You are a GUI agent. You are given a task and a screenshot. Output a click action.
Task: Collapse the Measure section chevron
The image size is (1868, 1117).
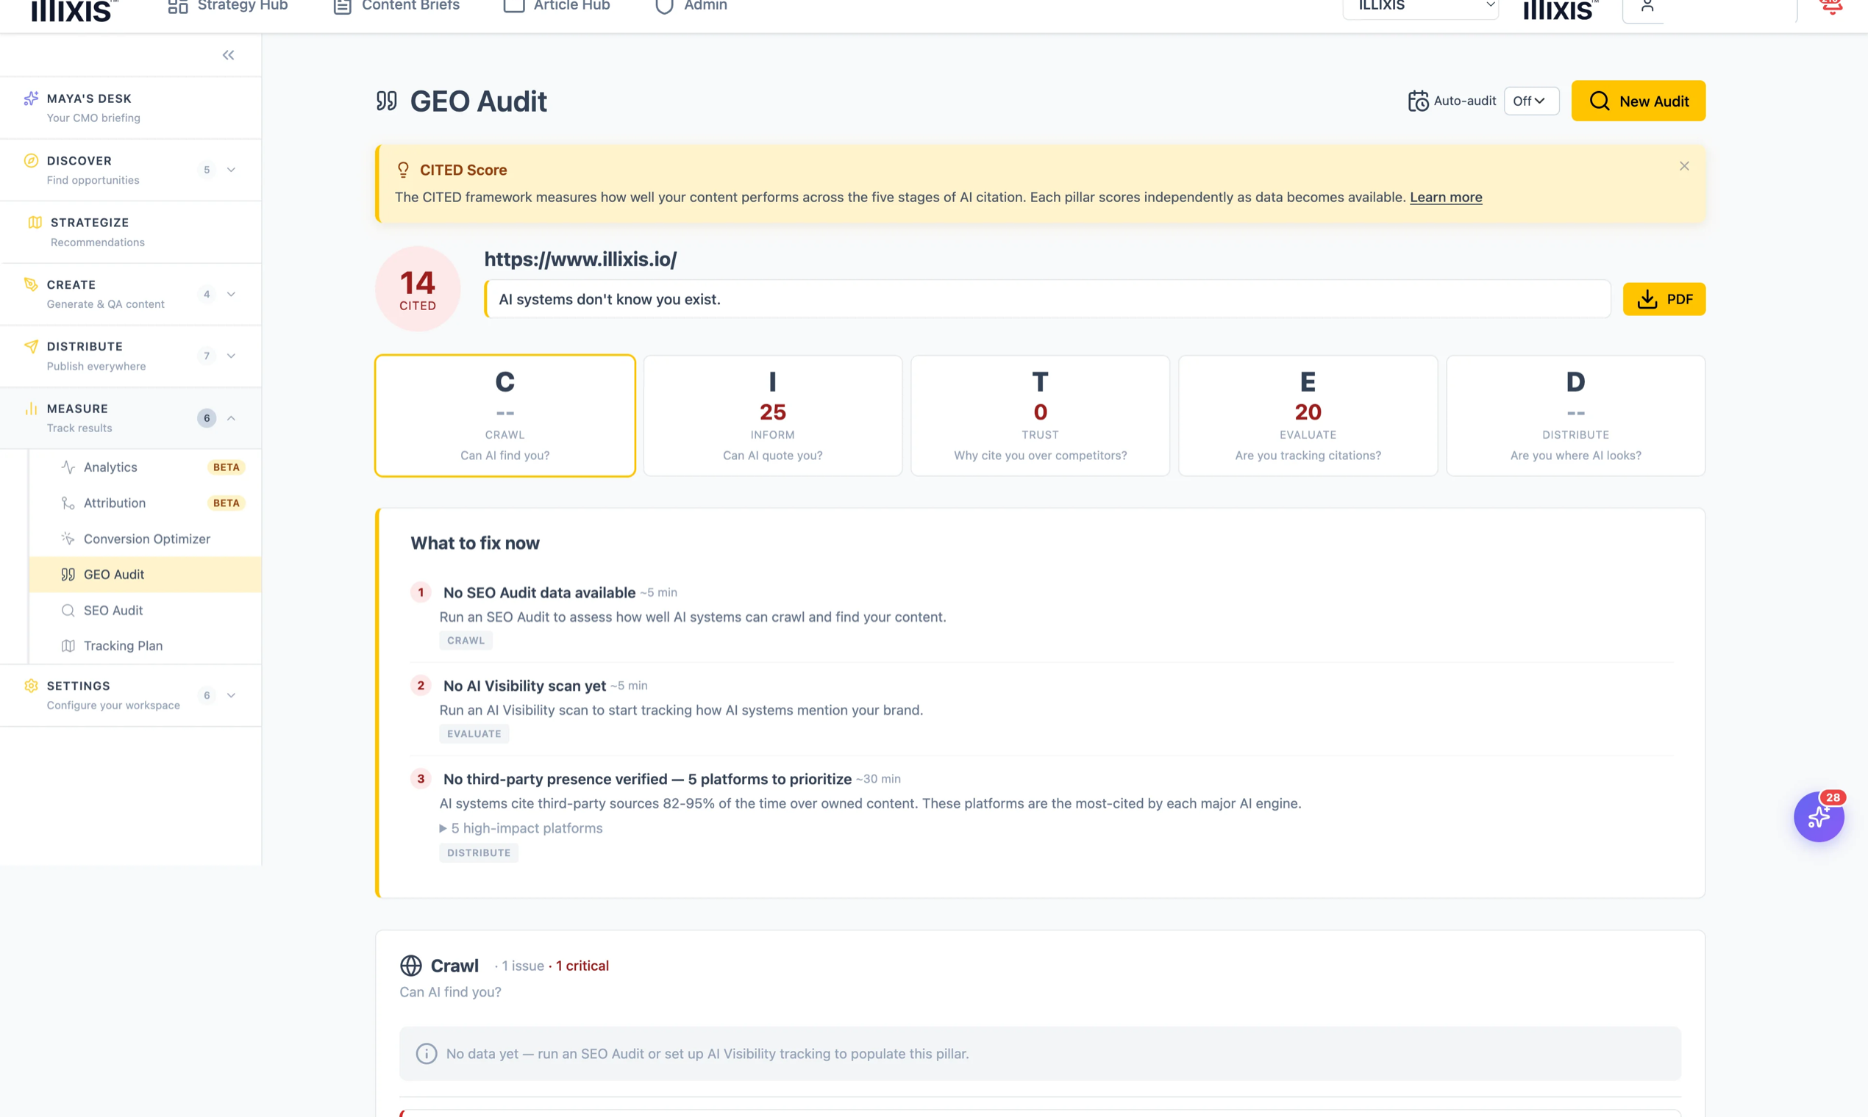point(231,418)
